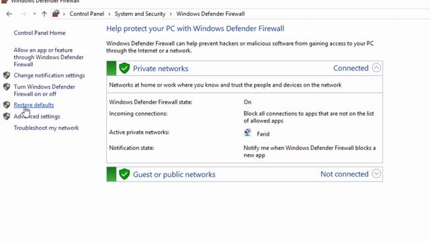
Task: Expand the Guest or public networks chevron
Action: pyautogui.click(x=376, y=173)
